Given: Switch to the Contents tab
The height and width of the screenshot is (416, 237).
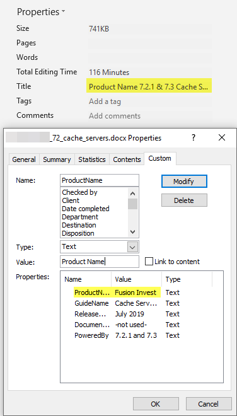Looking at the screenshot, I should (x=127, y=159).
